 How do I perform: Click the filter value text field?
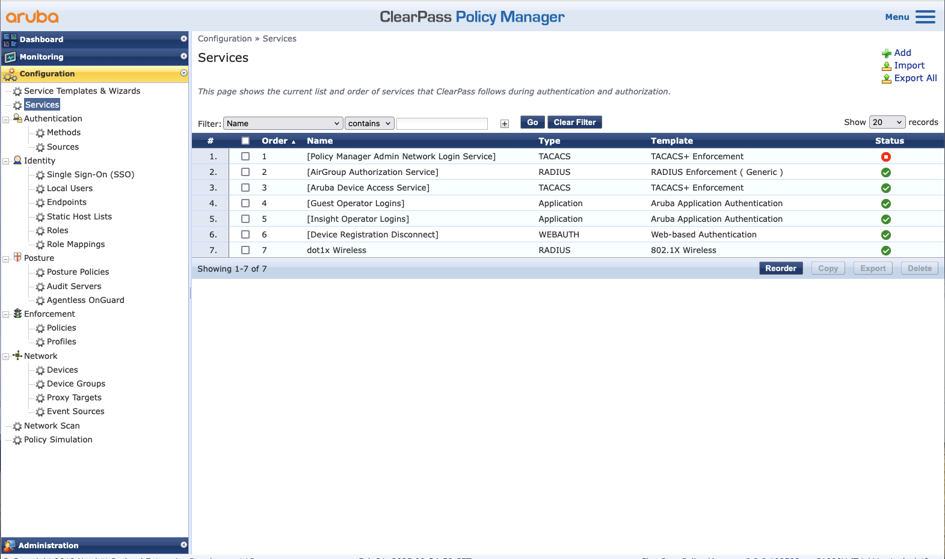pos(442,123)
